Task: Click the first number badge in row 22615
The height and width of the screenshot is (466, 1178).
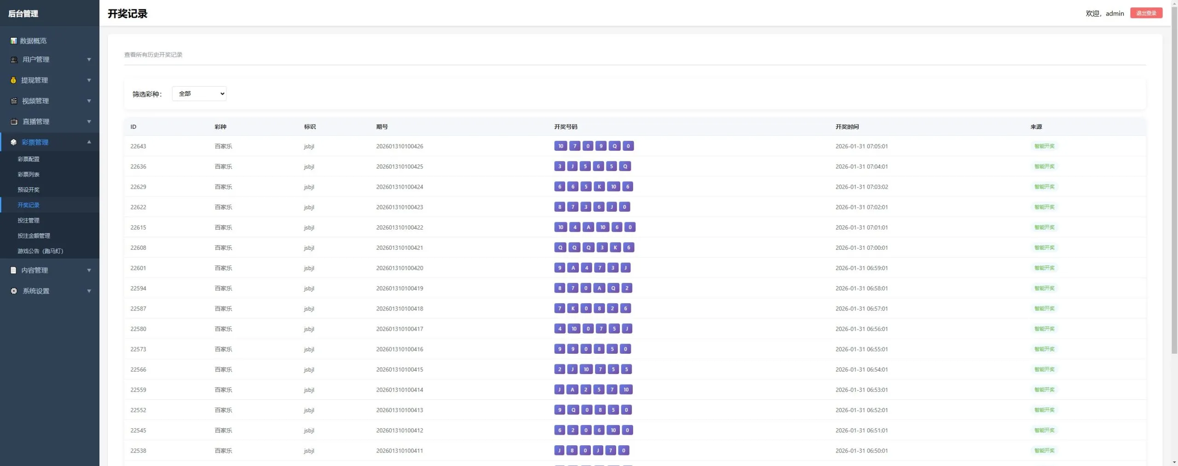Action: (x=560, y=227)
